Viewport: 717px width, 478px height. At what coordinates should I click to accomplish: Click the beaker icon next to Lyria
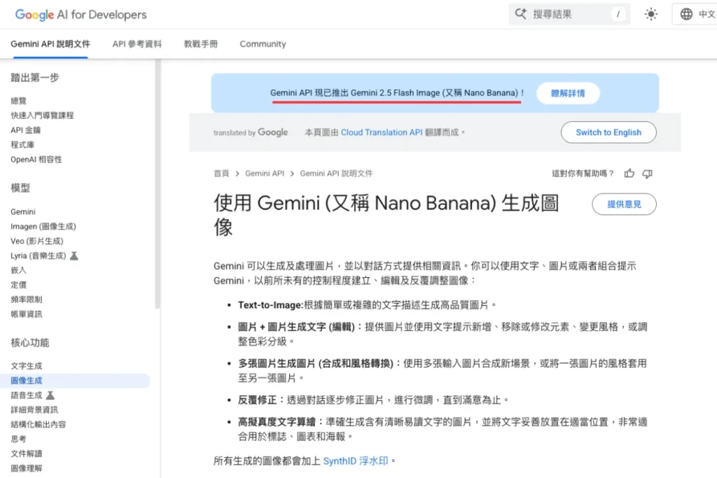tap(74, 255)
